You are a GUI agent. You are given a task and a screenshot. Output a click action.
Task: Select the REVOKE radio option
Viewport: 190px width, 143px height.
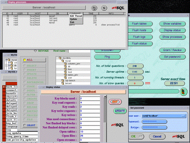35,51
